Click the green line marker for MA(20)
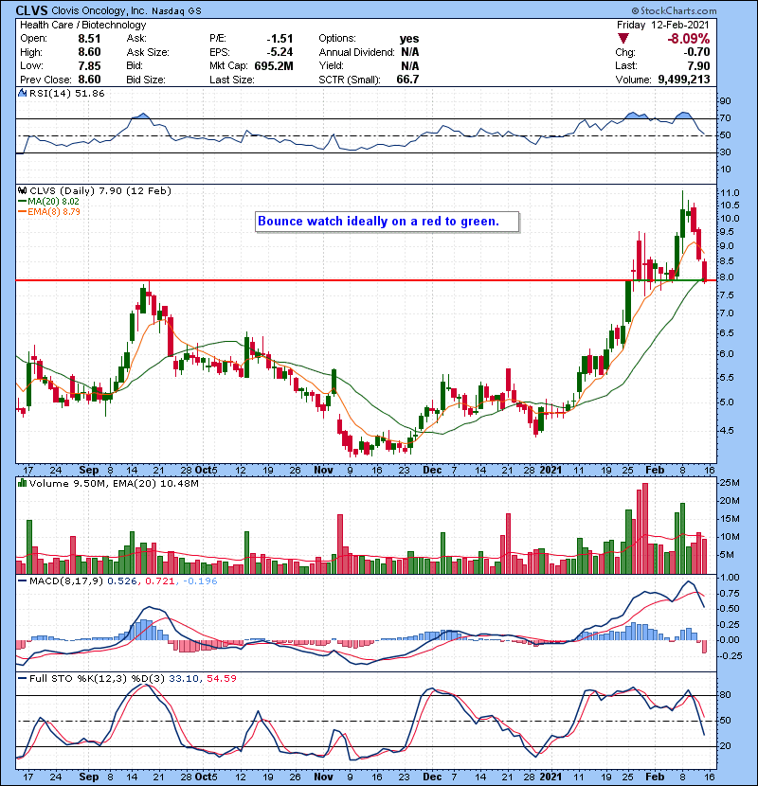758x786 pixels. click(x=22, y=202)
